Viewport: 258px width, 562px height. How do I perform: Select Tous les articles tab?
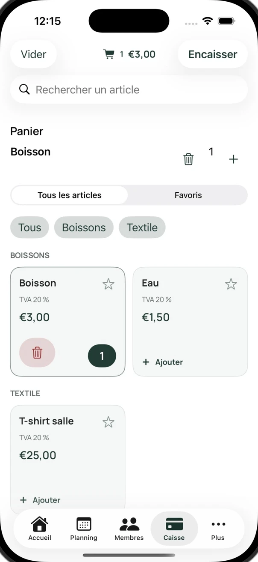(x=70, y=195)
